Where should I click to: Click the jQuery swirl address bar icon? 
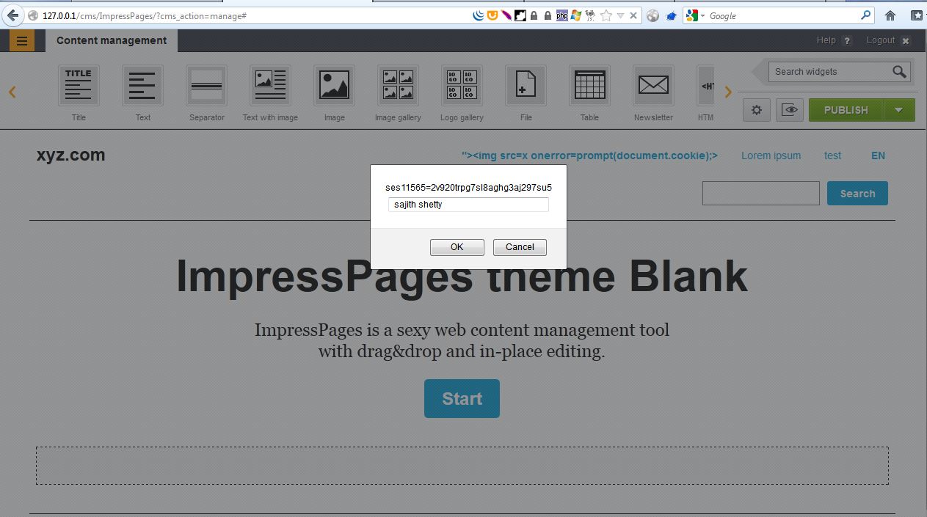pyautogui.click(x=478, y=15)
